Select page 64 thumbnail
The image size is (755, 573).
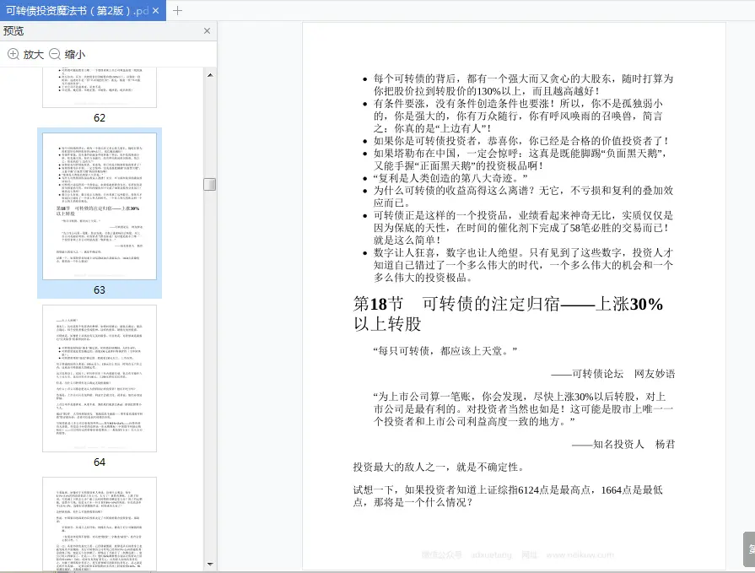click(x=100, y=378)
